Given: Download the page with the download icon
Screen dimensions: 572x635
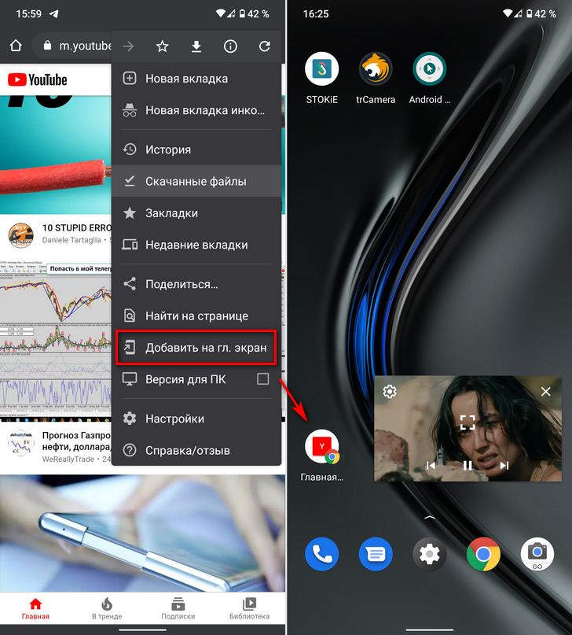Looking at the screenshot, I should point(196,46).
